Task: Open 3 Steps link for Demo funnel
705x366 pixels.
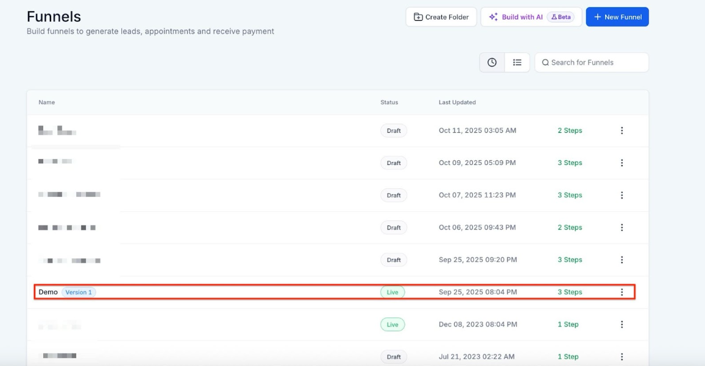Action: click(570, 292)
